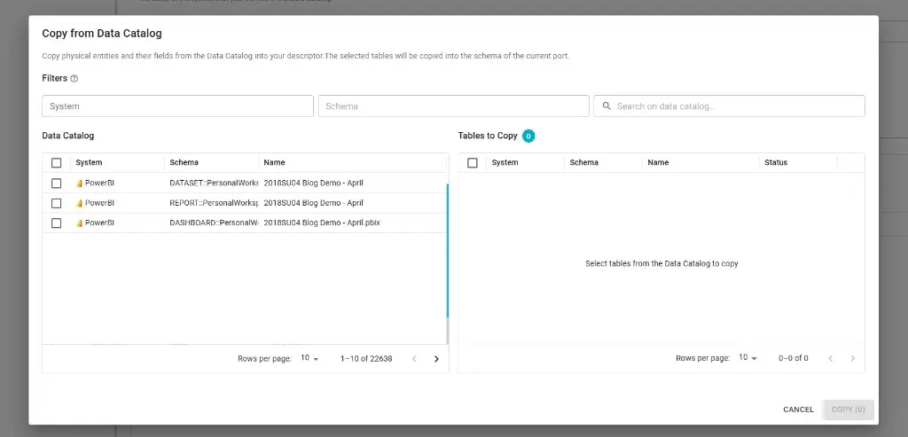Click next page arrow in Tables to Copy
908x437 pixels.
(x=852, y=358)
